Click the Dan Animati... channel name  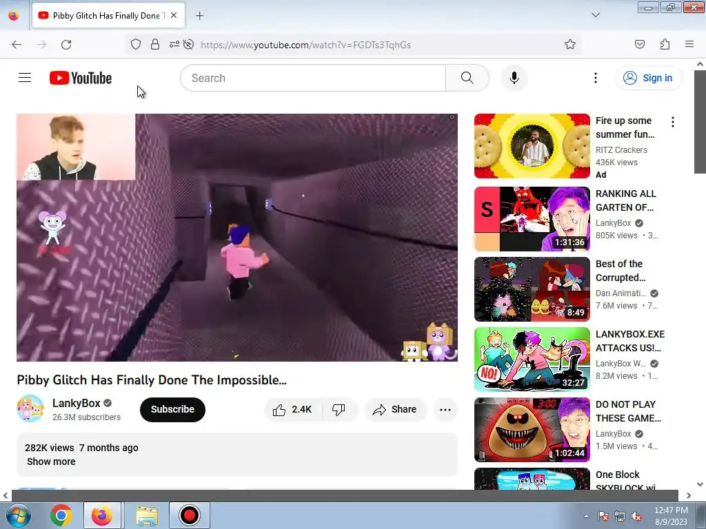pos(621,293)
